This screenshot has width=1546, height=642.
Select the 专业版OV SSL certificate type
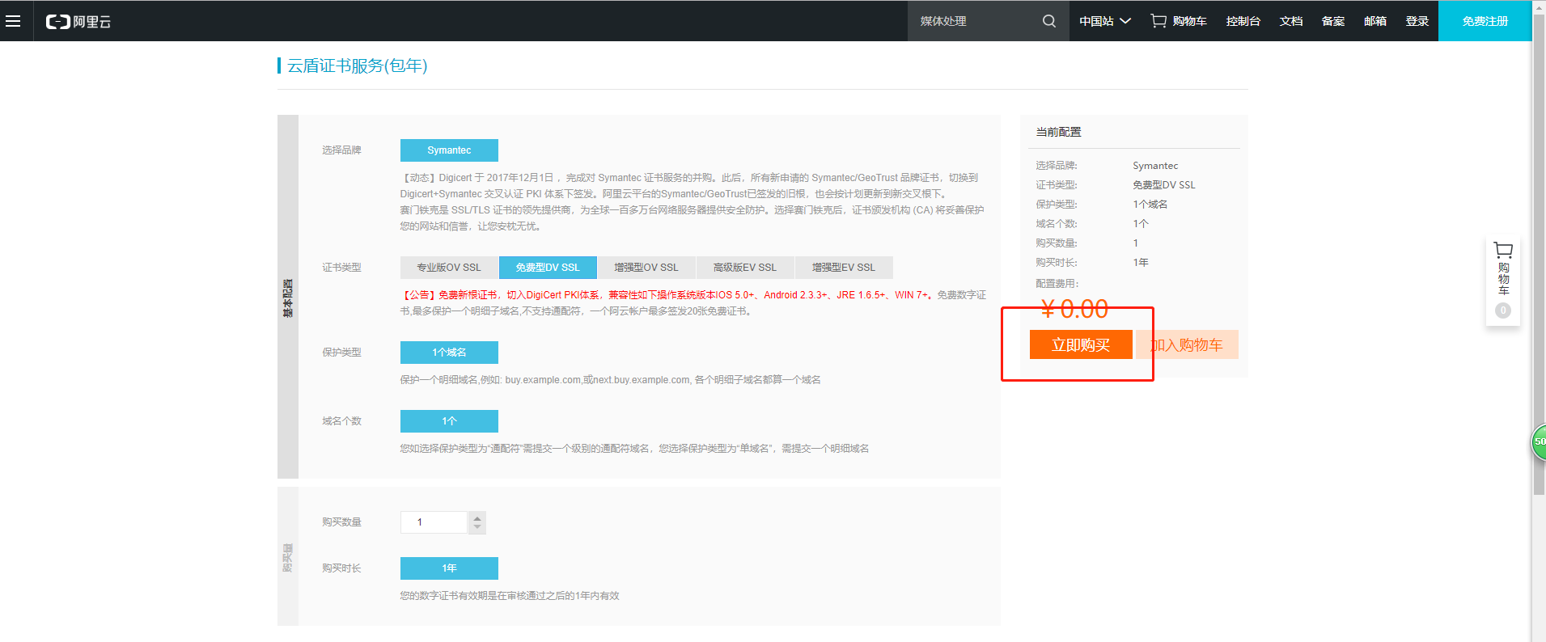tap(449, 268)
